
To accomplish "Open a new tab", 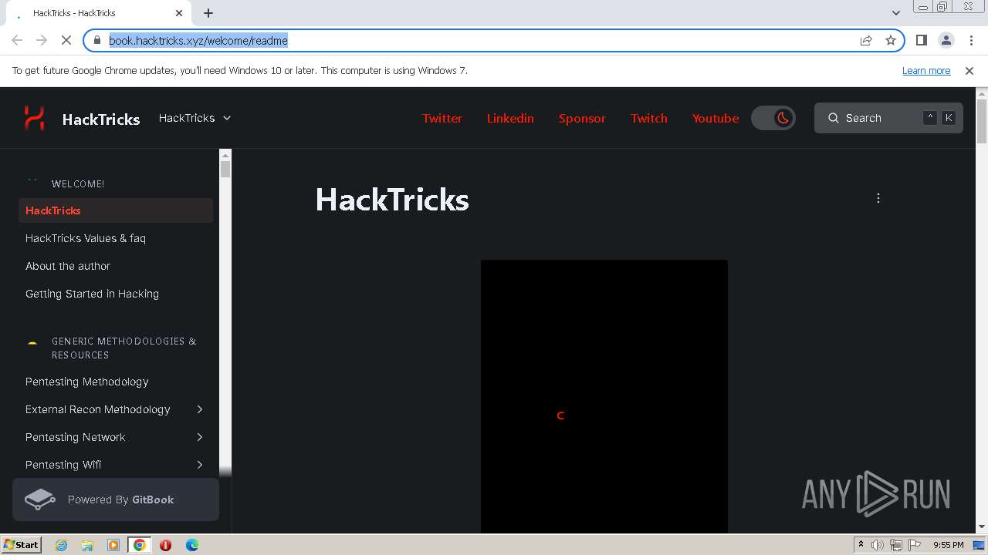I will coord(208,13).
